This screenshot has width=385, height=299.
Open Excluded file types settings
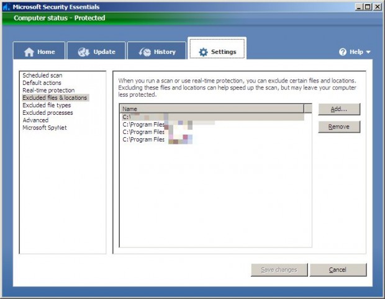tap(47, 105)
